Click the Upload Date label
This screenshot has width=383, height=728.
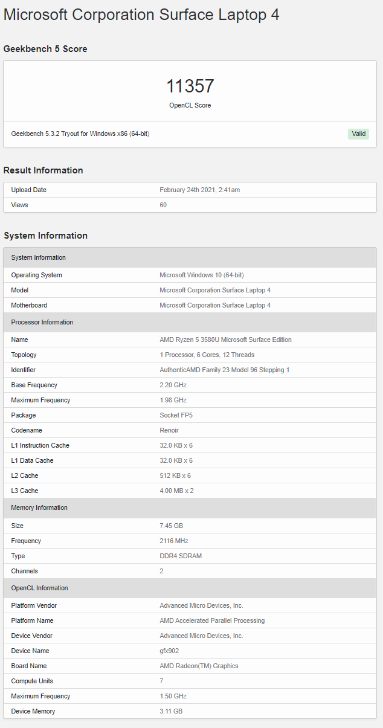pyautogui.click(x=29, y=190)
